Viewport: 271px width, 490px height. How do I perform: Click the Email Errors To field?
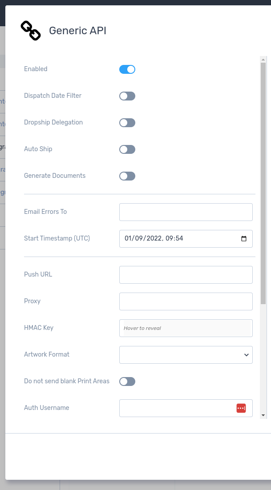click(x=186, y=212)
